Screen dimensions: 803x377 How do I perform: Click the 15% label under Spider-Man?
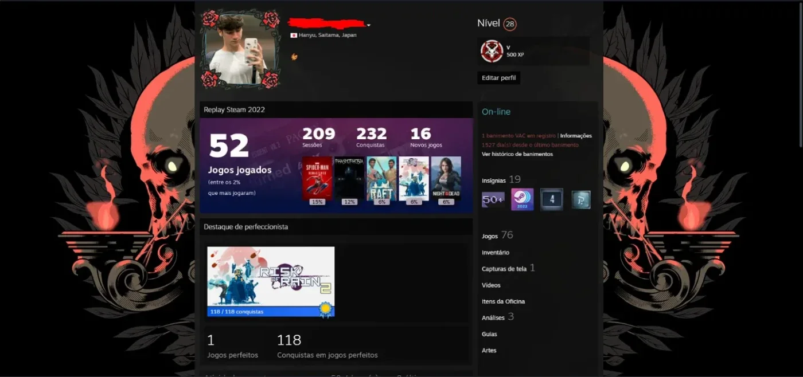click(x=317, y=202)
